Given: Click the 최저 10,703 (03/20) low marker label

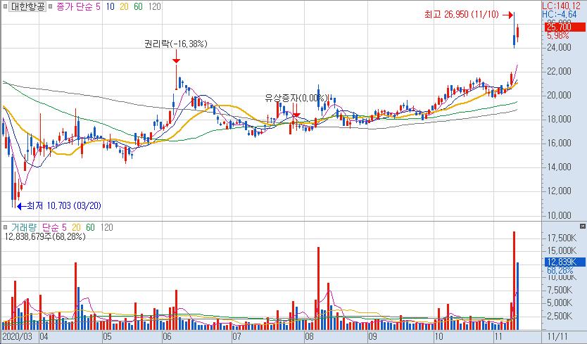Looking at the screenshot, I should [x=64, y=205].
